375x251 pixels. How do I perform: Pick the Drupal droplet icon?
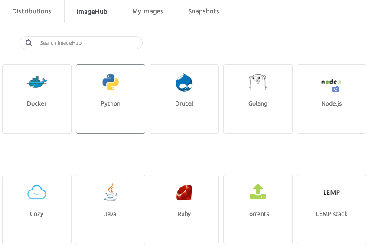184,82
